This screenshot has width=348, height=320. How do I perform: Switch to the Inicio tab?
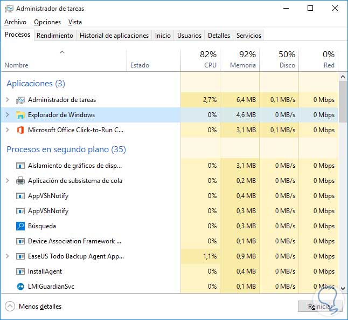click(x=163, y=36)
